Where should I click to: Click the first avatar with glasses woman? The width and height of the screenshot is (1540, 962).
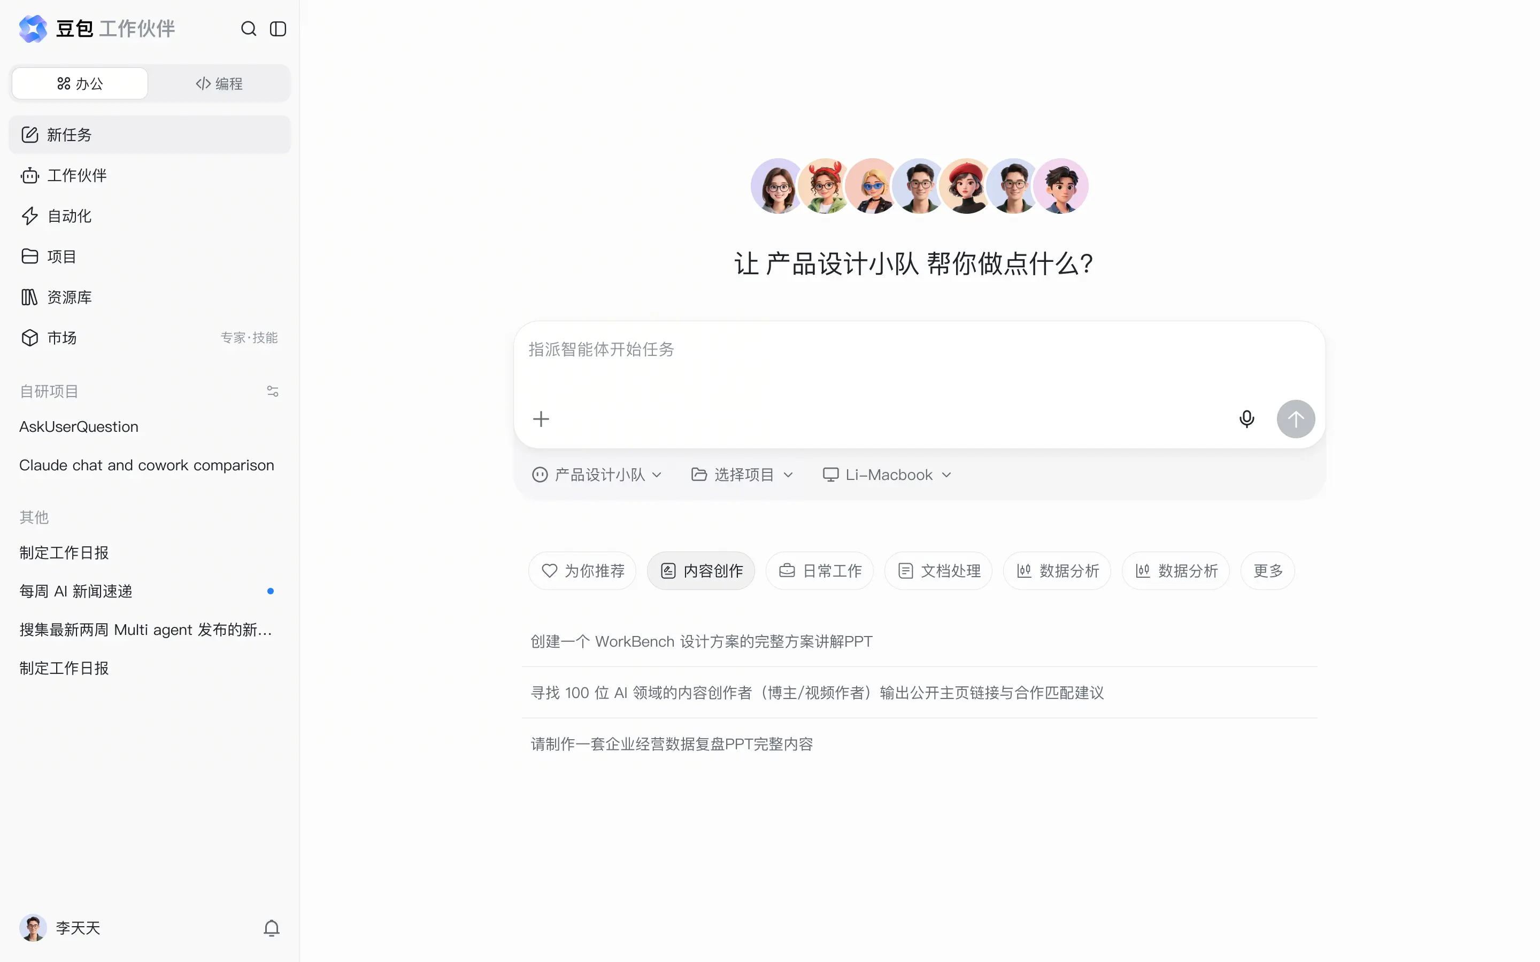(777, 186)
